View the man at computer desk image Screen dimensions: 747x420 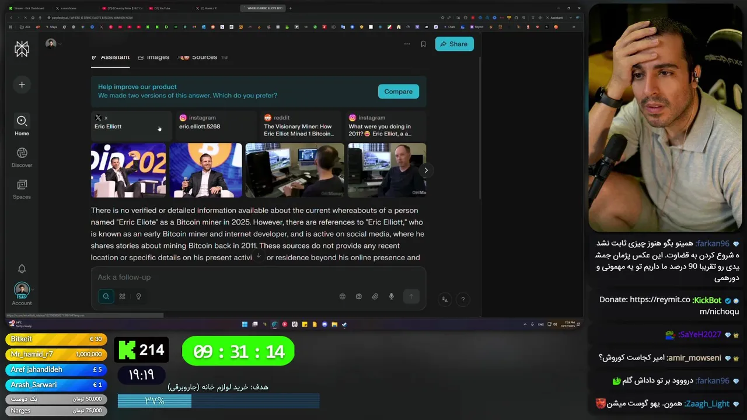pyautogui.click(x=295, y=170)
